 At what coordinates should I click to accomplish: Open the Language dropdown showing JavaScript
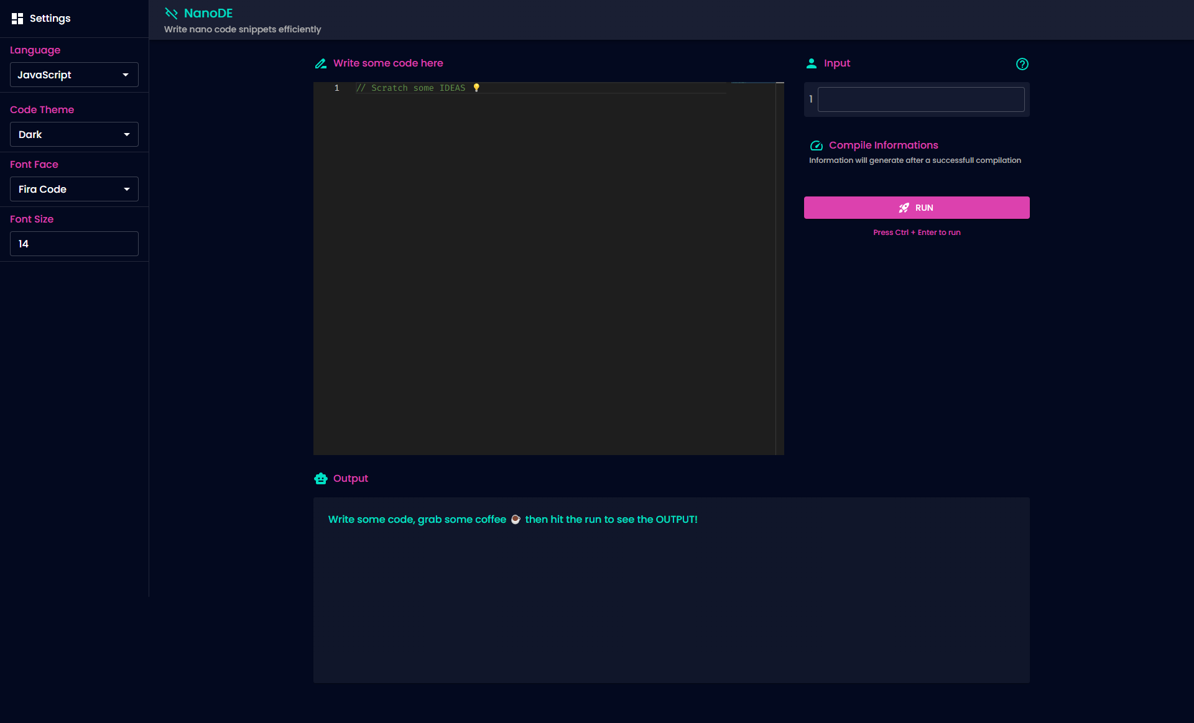(74, 75)
